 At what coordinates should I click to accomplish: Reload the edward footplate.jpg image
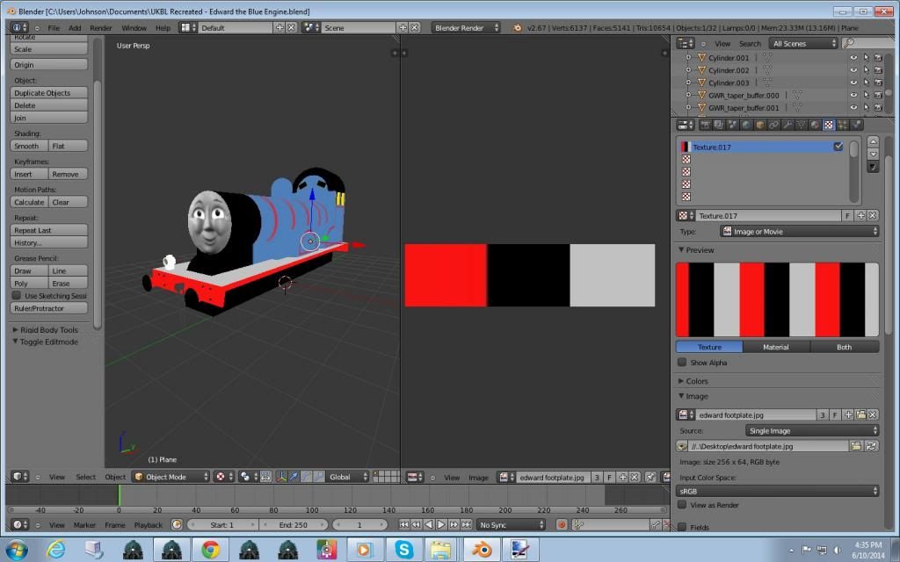click(871, 446)
